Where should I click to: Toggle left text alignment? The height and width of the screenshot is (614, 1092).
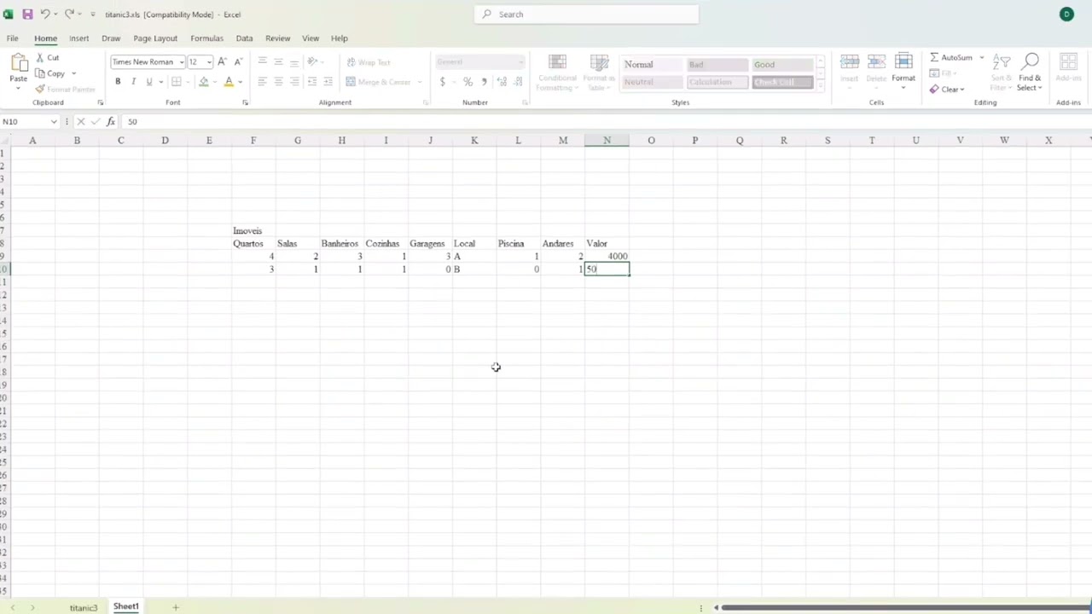[262, 82]
